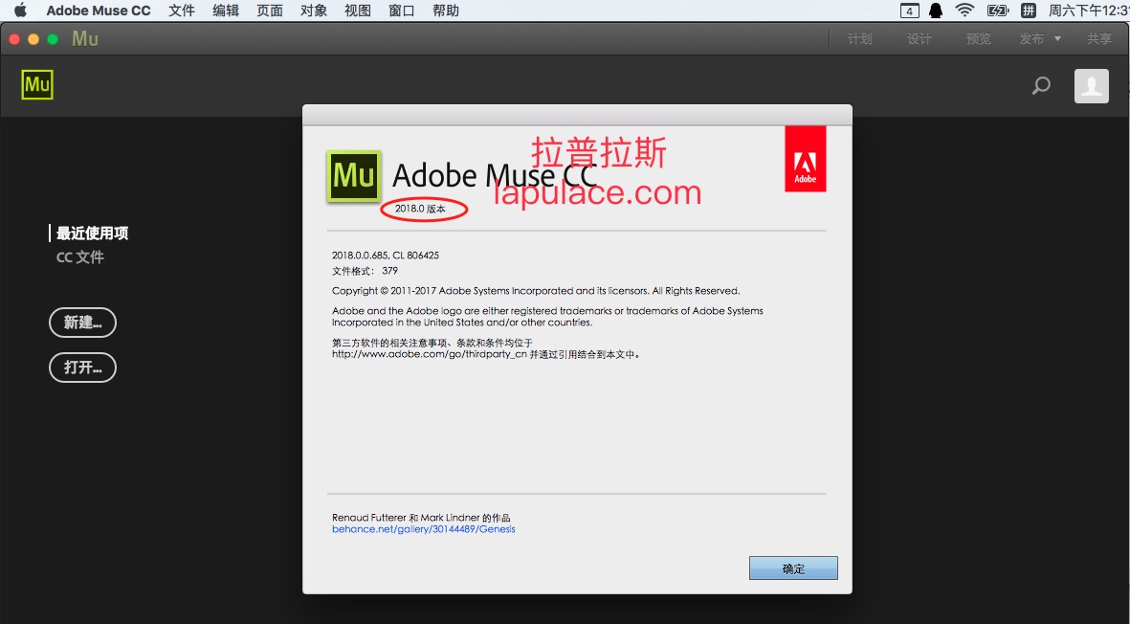
Task: Open the 视图 menu
Action: click(358, 11)
